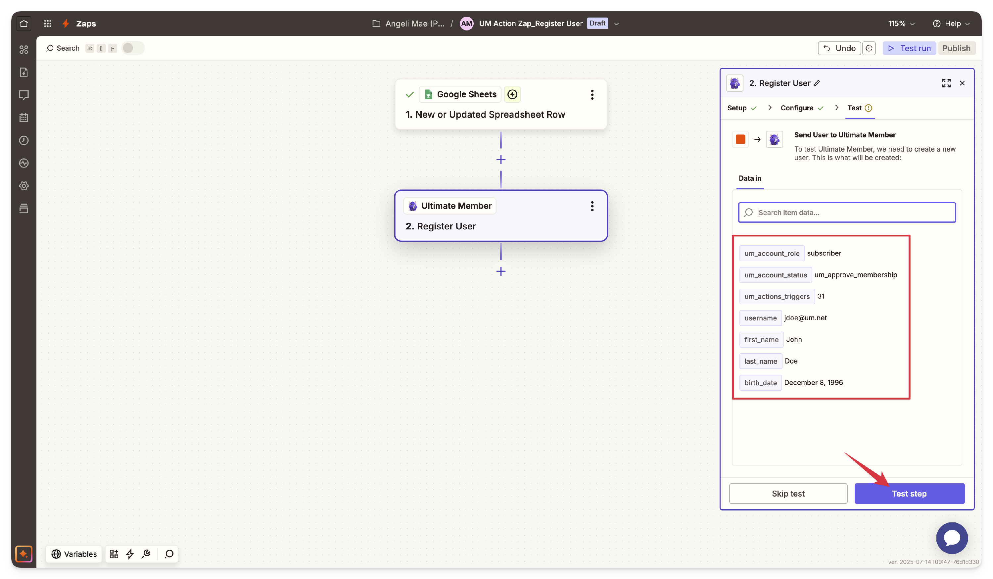Open the Help dropdown menu
Screen dimensions: 993x579
tap(951, 24)
